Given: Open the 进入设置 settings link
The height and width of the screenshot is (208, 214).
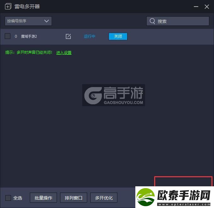Looking at the screenshot, I should coord(64,52).
